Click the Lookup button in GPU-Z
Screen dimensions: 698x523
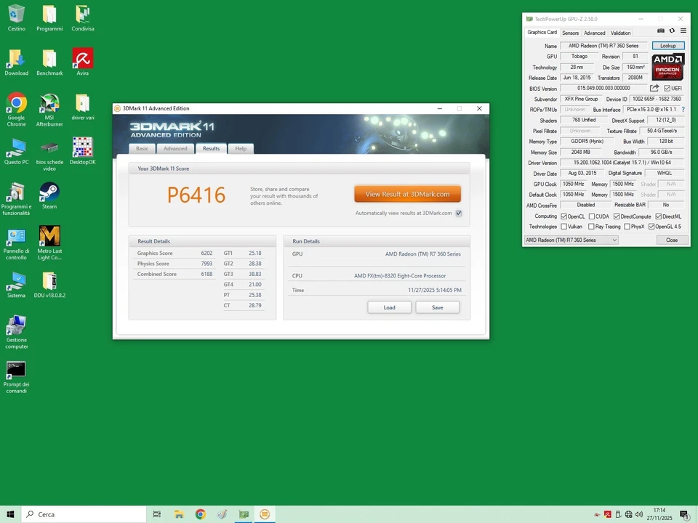pyautogui.click(x=667, y=45)
